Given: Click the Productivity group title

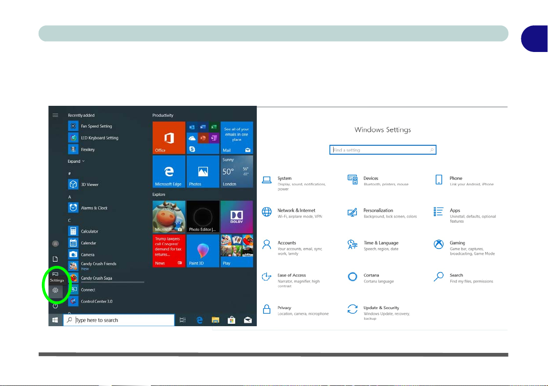Looking at the screenshot, I should coord(163,115).
